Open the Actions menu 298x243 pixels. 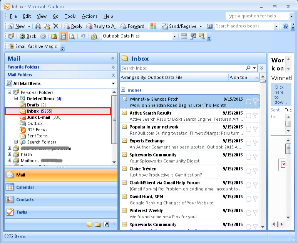pos(89,16)
